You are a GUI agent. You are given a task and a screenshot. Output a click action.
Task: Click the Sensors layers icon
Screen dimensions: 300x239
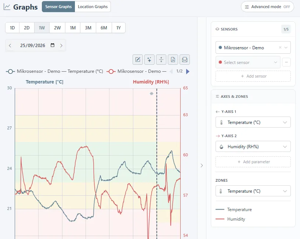(x=217, y=29)
